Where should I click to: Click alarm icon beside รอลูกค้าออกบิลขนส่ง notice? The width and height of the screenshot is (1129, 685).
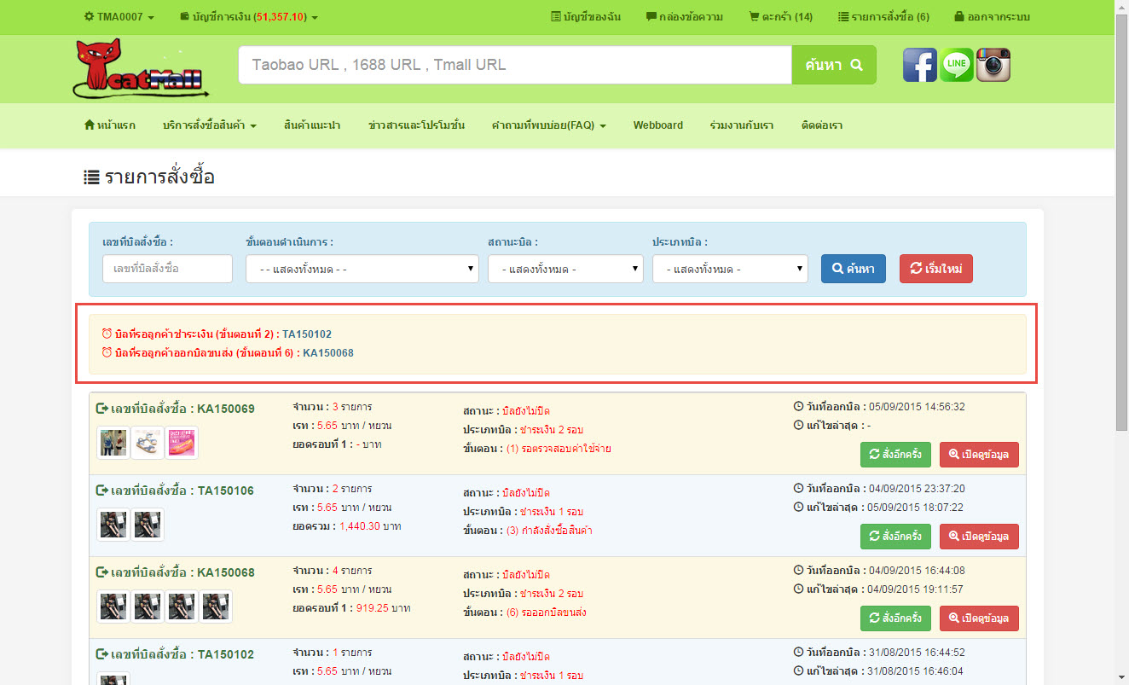[107, 353]
